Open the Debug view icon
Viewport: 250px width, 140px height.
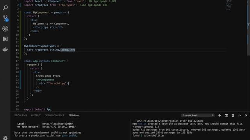pos(5,28)
